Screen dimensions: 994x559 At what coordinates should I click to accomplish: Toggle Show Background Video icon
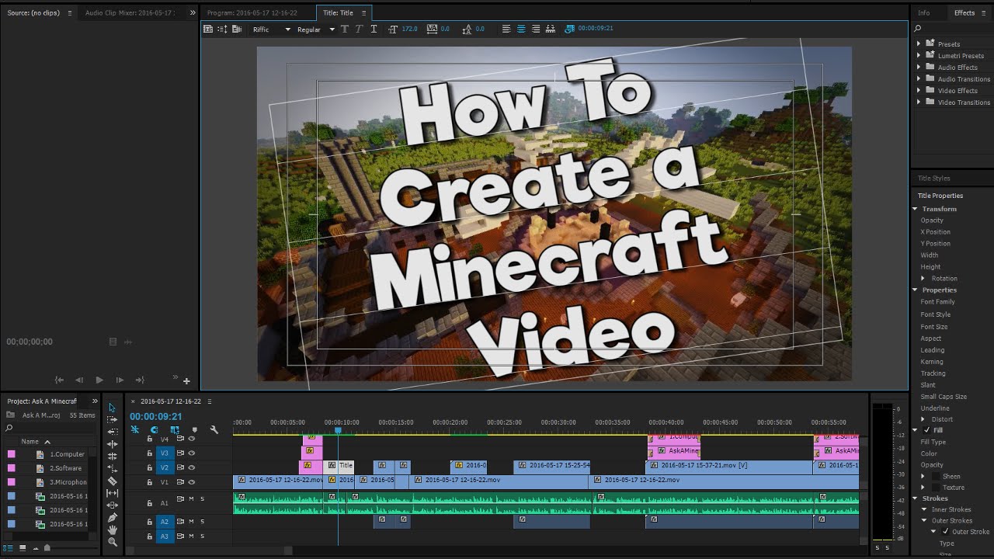[x=570, y=29]
